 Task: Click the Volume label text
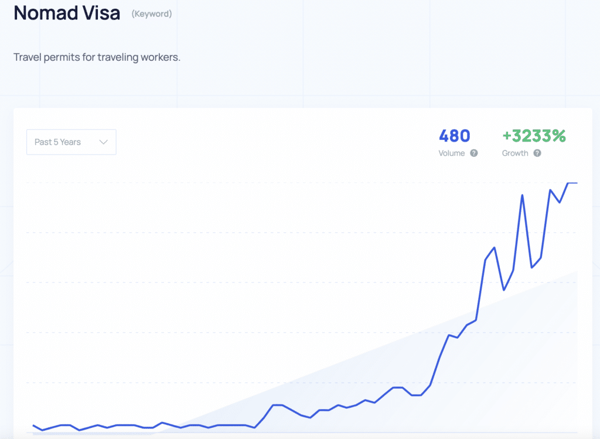[451, 153]
